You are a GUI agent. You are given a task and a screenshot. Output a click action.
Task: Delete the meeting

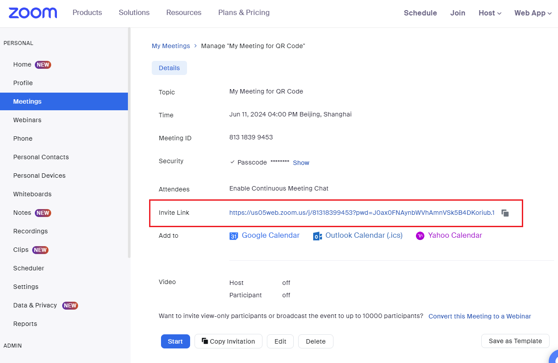pos(316,341)
